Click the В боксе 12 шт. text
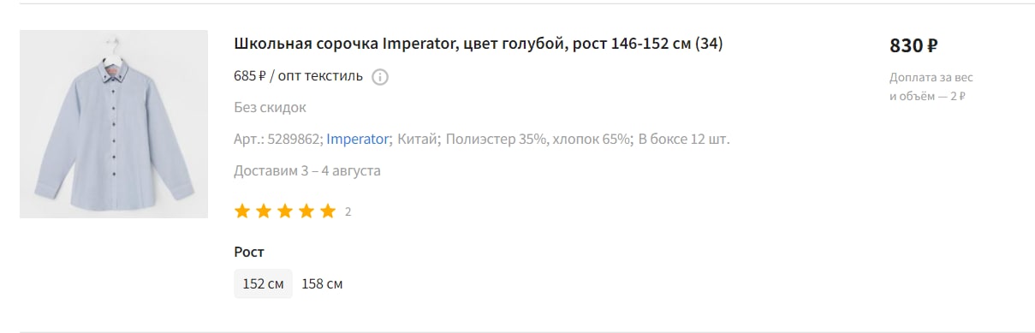The height and width of the screenshot is (333, 1035). coord(684,139)
